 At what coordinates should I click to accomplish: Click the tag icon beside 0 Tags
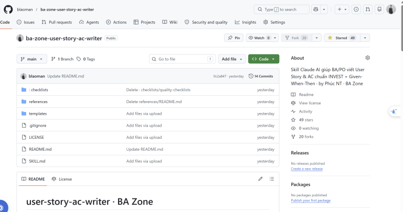point(79,59)
